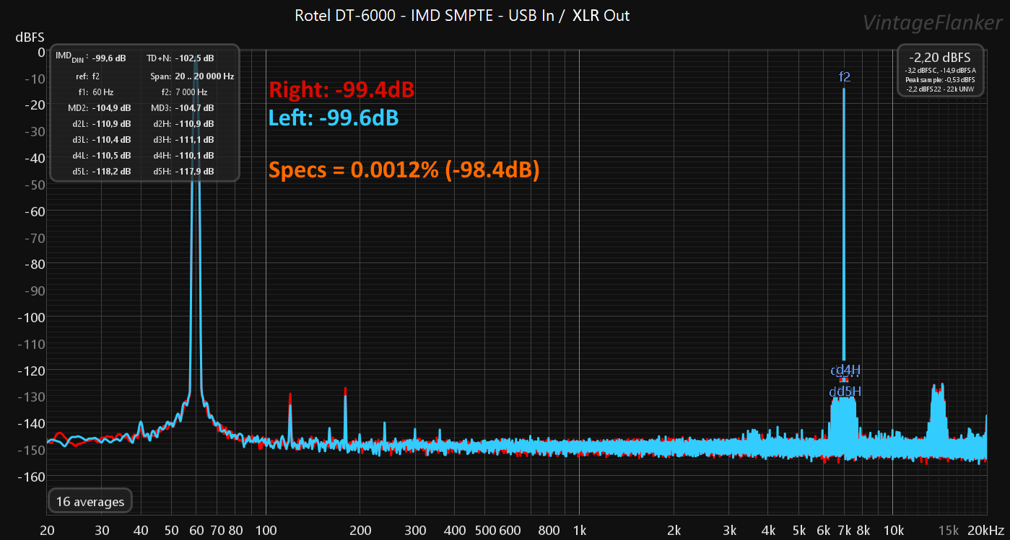Click the "-3,2 dBFS C, -14,9 dBFS A" line
The width and height of the screenshot is (1010, 540).
click(x=940, y=70)
